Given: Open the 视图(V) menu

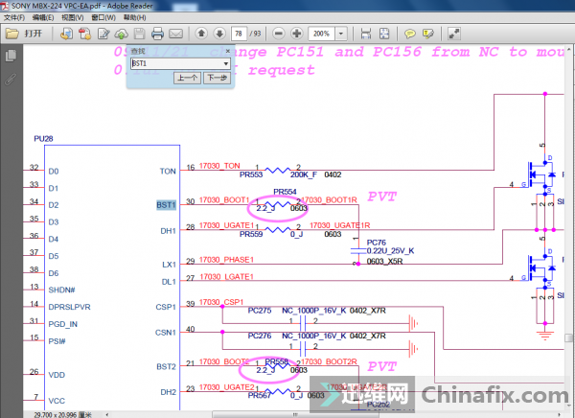Looking at the screenshot, I should coord(72,17).
